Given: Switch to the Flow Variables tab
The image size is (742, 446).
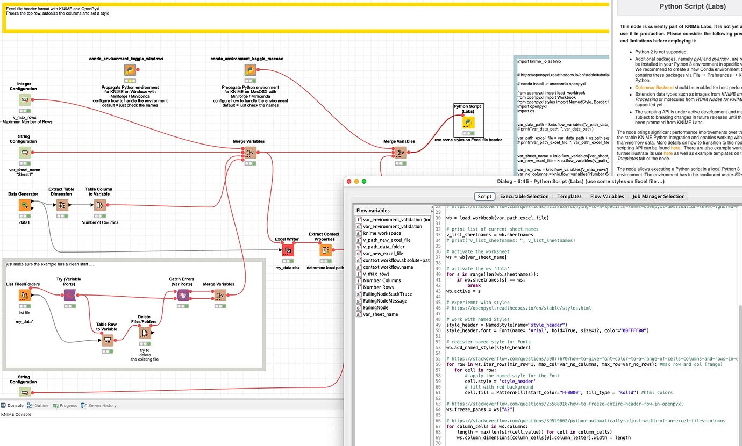Looking at the screenshot, I should (607, 196).
